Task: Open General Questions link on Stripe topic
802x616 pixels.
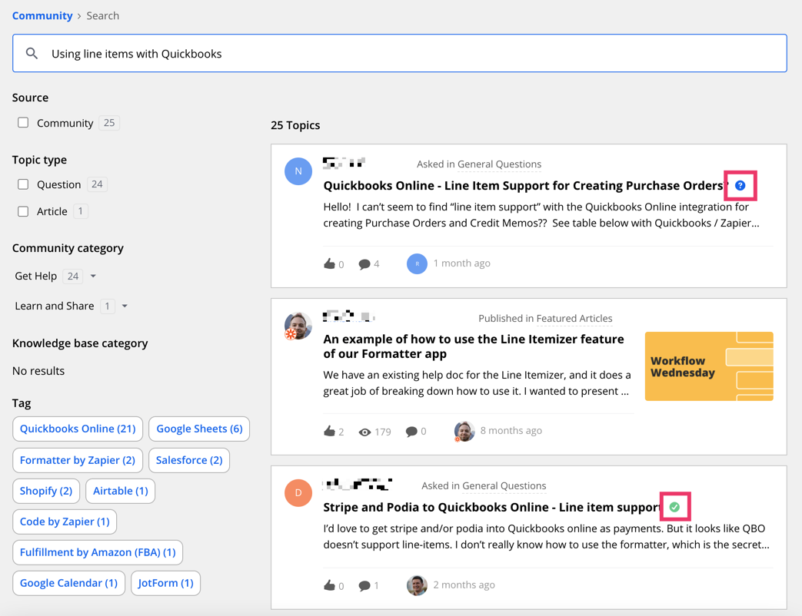Action: click(x=504, y=485)
